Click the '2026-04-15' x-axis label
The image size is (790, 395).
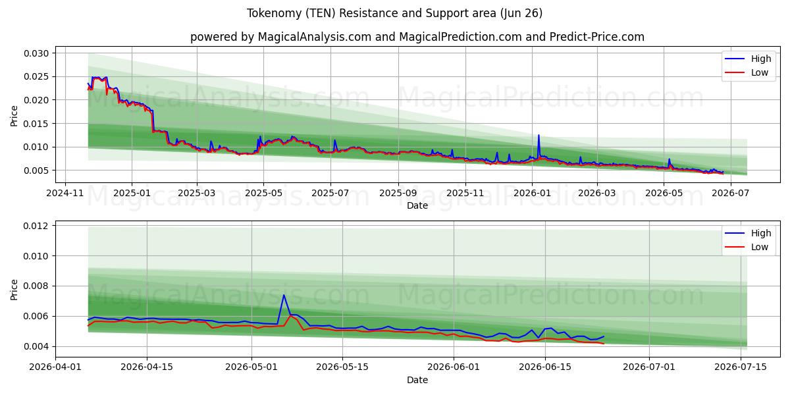[x=147, y=368]
